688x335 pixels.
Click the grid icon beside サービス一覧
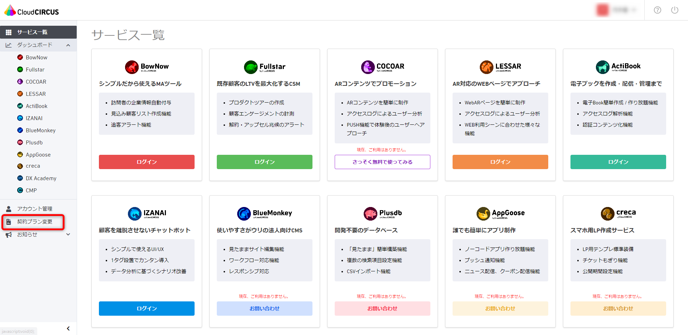pyautogui.click(x=9, y=32)
